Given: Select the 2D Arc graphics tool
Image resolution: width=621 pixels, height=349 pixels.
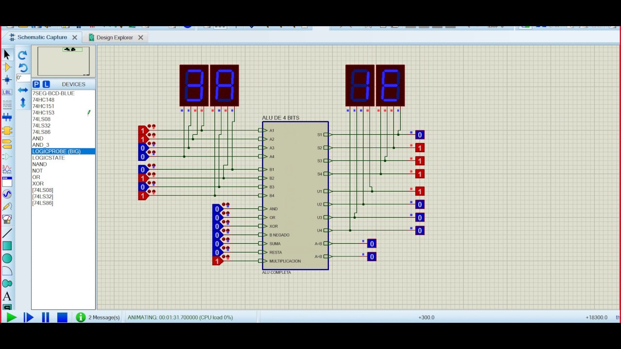Looking at the screenshot, I should [x=7, y=271].
